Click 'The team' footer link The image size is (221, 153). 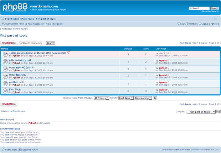pos(167,149)
